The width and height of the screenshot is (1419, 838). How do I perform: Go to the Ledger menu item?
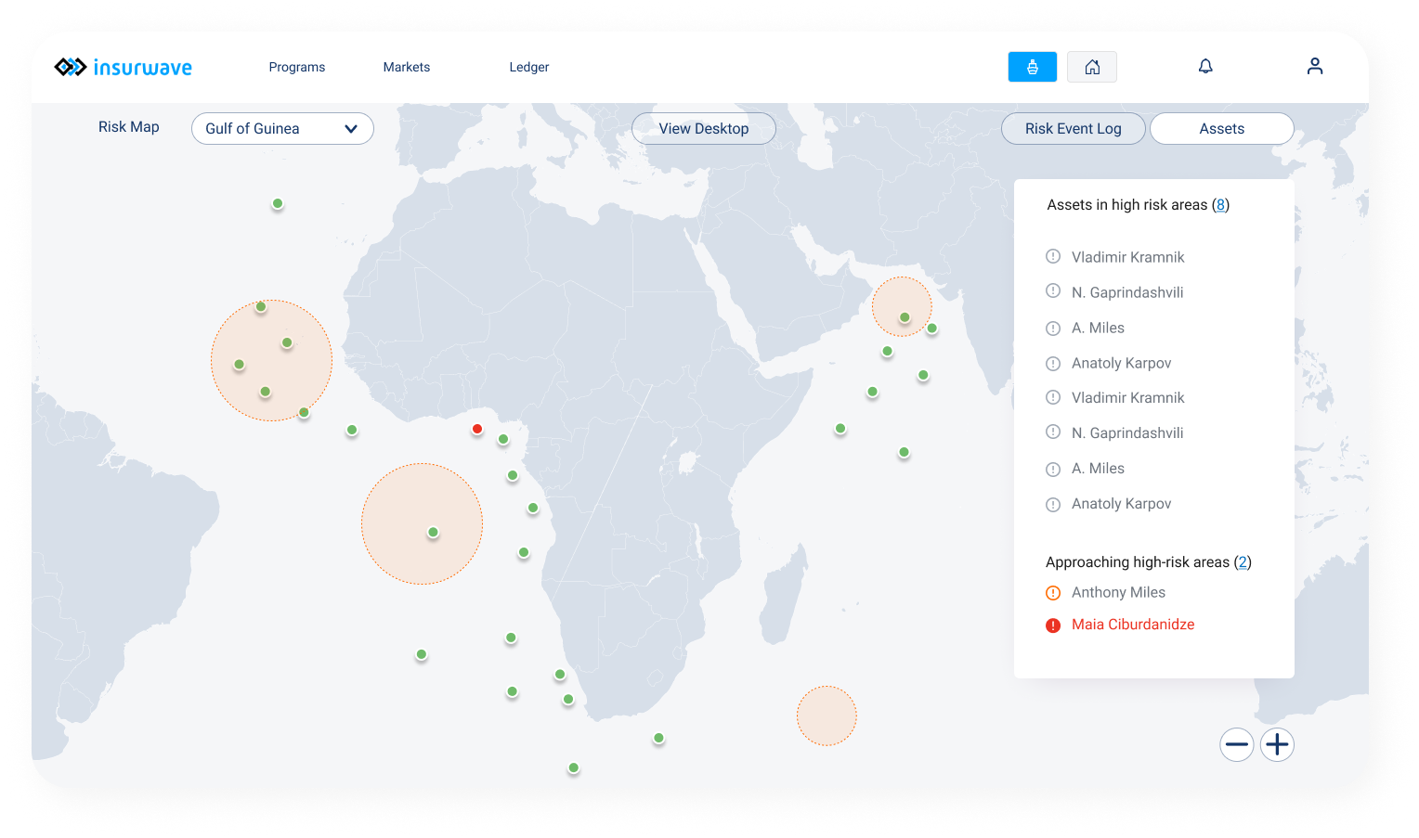click(529, 67)
